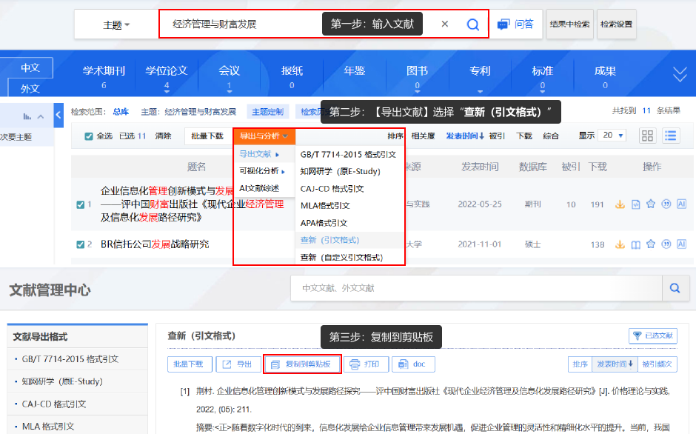Click the search icon in 文献管理中心

point(674,287)
